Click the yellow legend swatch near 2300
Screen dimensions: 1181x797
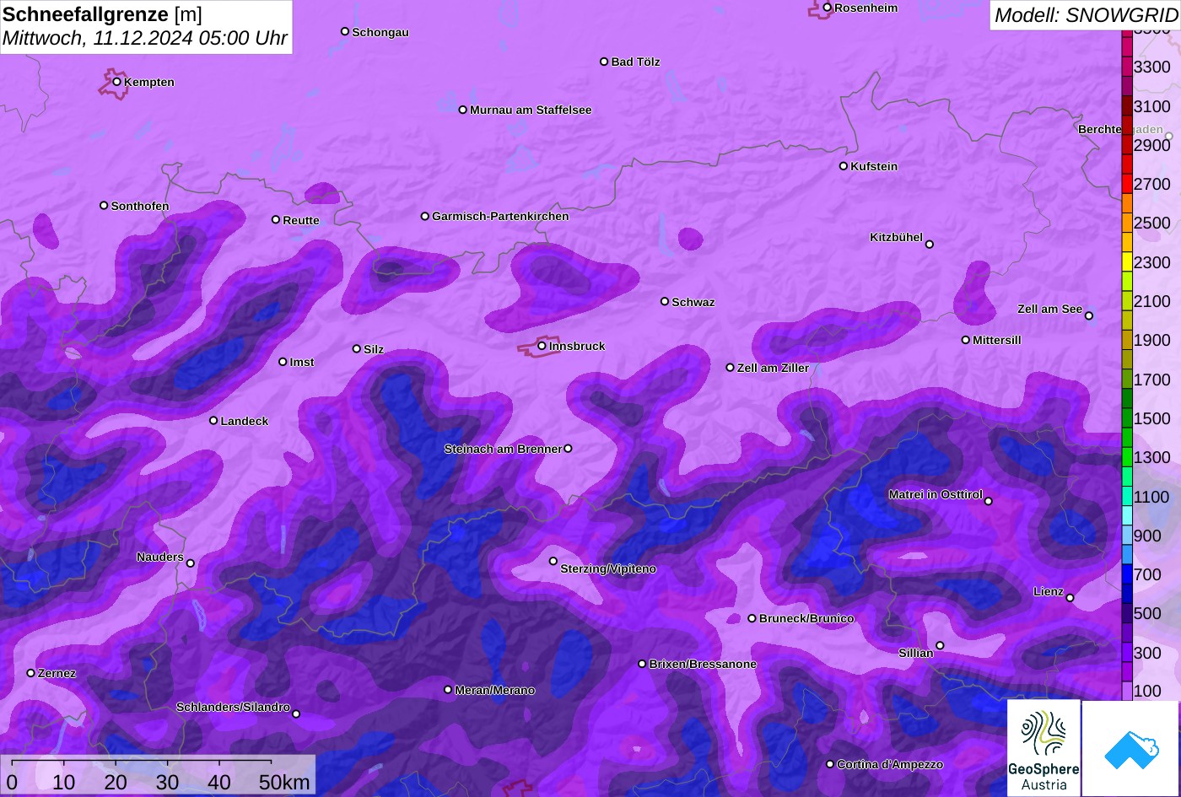[x=1127, y=262]
